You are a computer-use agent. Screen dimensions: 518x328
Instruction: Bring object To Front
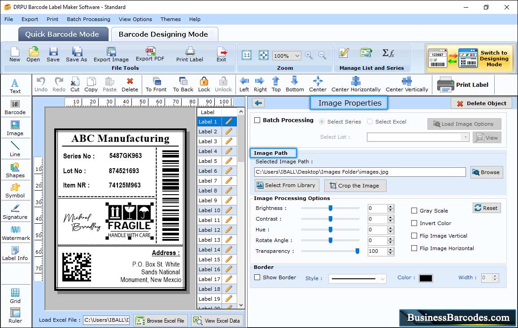[x=156, y=85]
